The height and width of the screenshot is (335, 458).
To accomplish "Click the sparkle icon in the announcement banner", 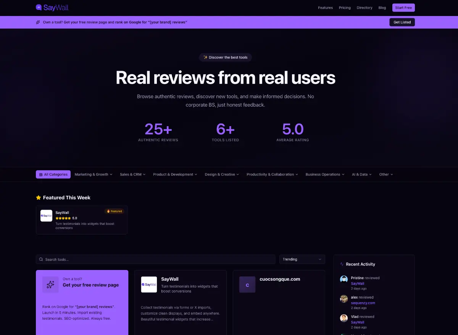I will coord(38,22).
